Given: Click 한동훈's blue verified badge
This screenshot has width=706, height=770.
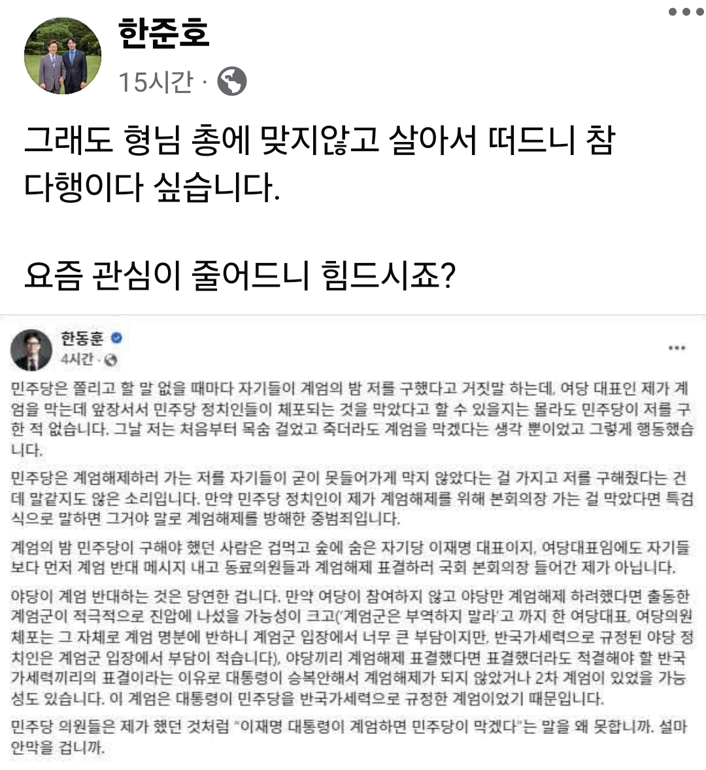Looking at the screenshot, I should click(117, 338).
